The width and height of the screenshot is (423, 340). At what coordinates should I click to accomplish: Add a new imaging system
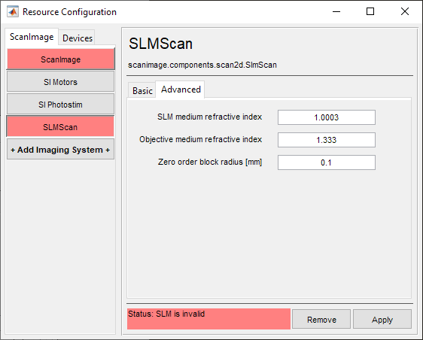[x=61, y=150]
